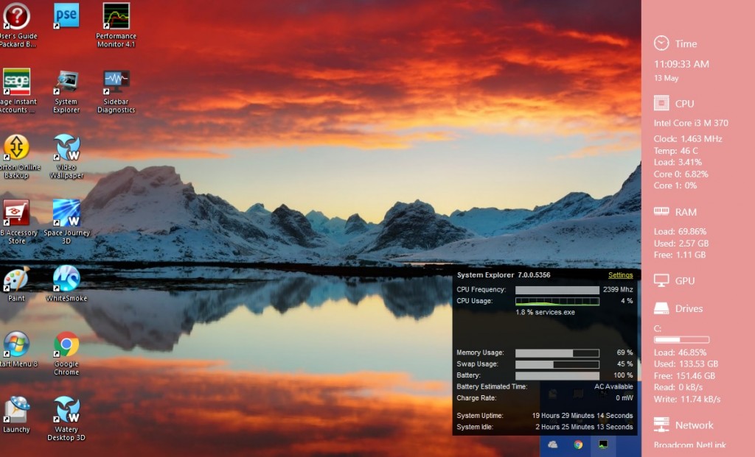Open Norton Online Backup
The image size is (755, 457).
tap(16, 147)
